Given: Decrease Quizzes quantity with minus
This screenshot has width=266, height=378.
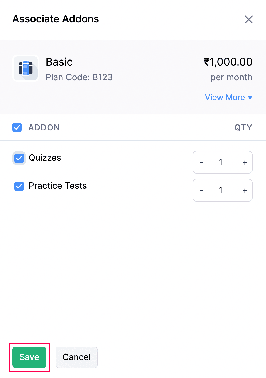Looking at the screenshot, I should coord(202,163).
